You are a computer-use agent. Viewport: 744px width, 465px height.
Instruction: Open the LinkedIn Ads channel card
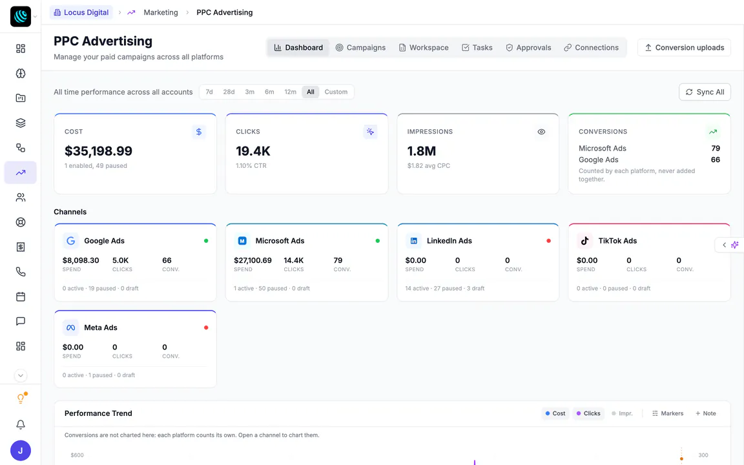coord(478,262)
